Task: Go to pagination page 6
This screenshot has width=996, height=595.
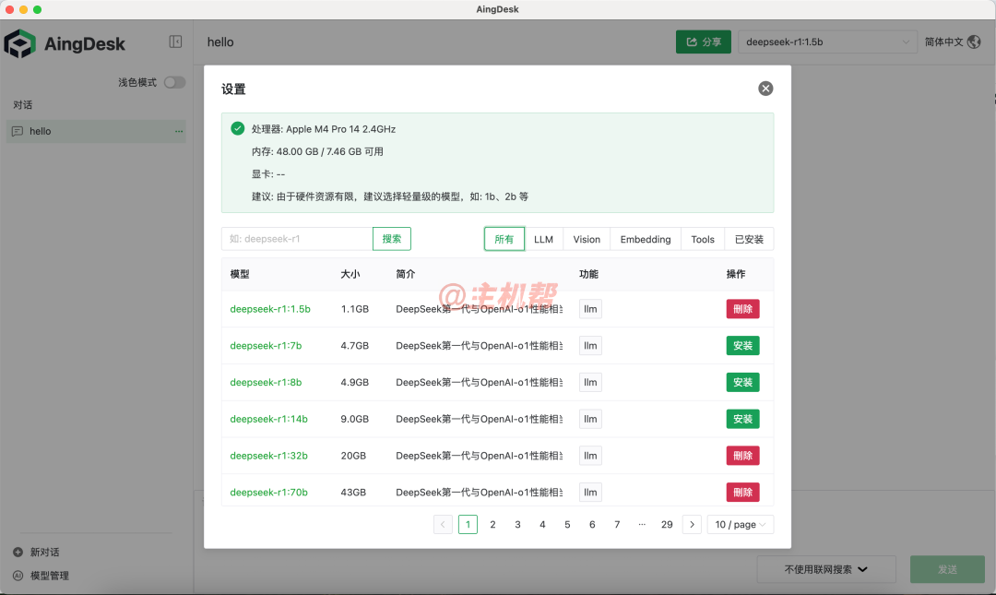Action: coord(592,525)
